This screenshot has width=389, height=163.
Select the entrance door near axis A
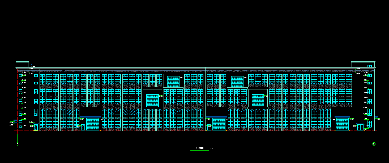[36, 127]
